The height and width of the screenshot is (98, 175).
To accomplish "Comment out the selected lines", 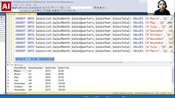I will [62, 11].
